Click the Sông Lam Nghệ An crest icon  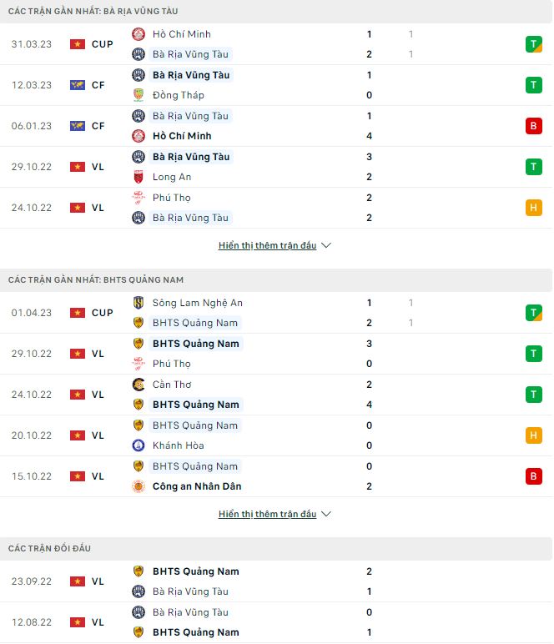click(x=138, y=303)
